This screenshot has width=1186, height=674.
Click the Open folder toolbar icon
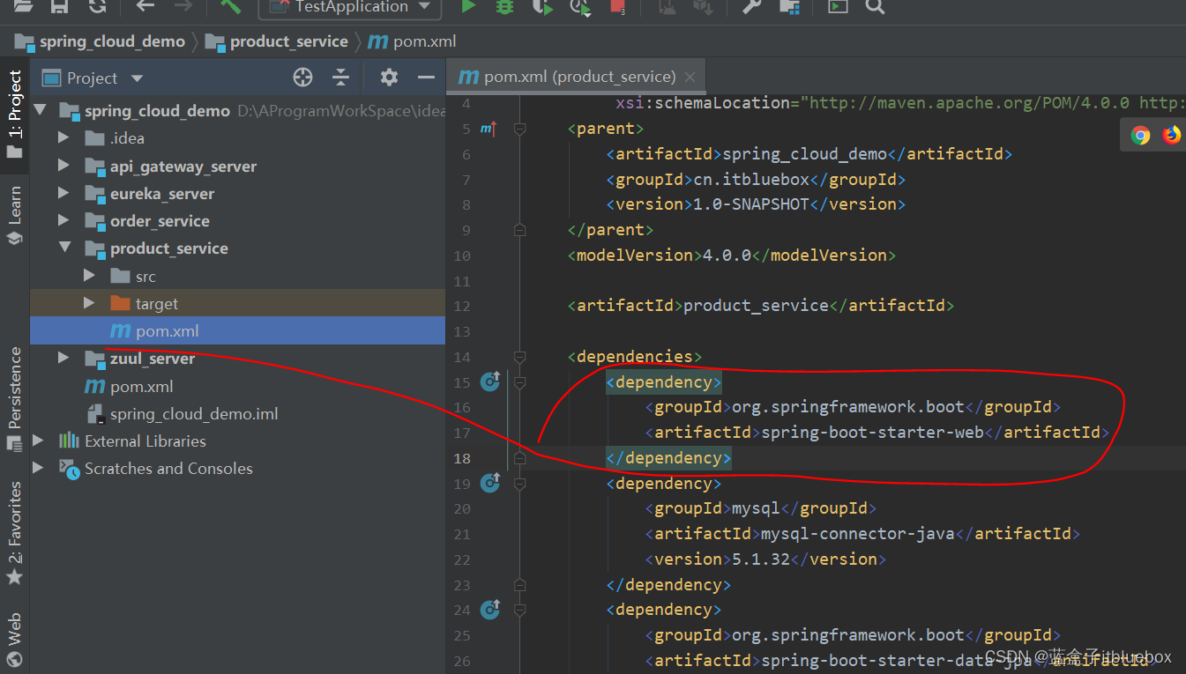24,6
